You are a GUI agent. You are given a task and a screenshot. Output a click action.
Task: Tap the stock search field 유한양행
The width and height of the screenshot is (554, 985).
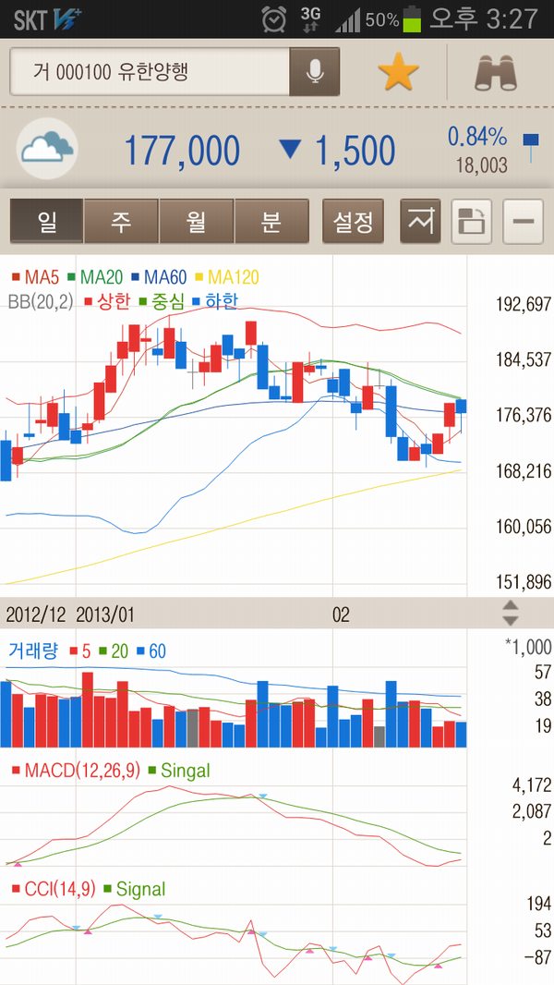(150, 72)
